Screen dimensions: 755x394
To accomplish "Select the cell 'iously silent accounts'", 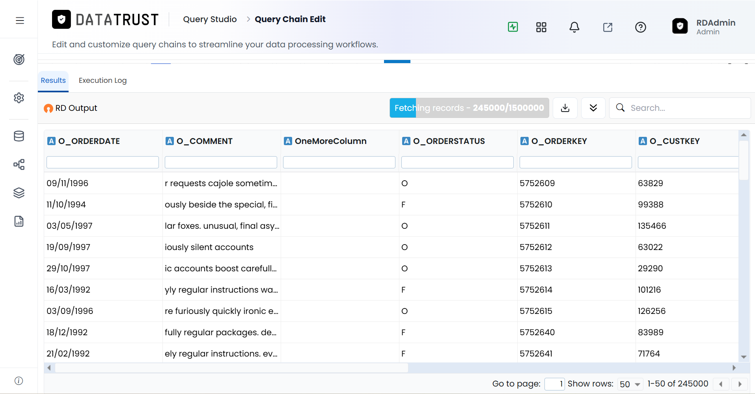I will click(x=221, y=247).
